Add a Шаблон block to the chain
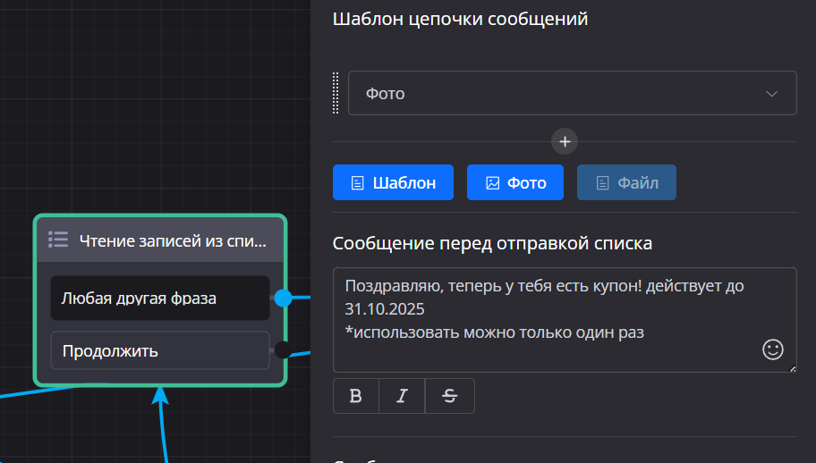816x463 pixels. tap(393, 182)
